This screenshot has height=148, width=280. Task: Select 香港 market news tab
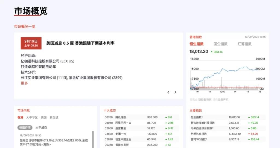20,117
